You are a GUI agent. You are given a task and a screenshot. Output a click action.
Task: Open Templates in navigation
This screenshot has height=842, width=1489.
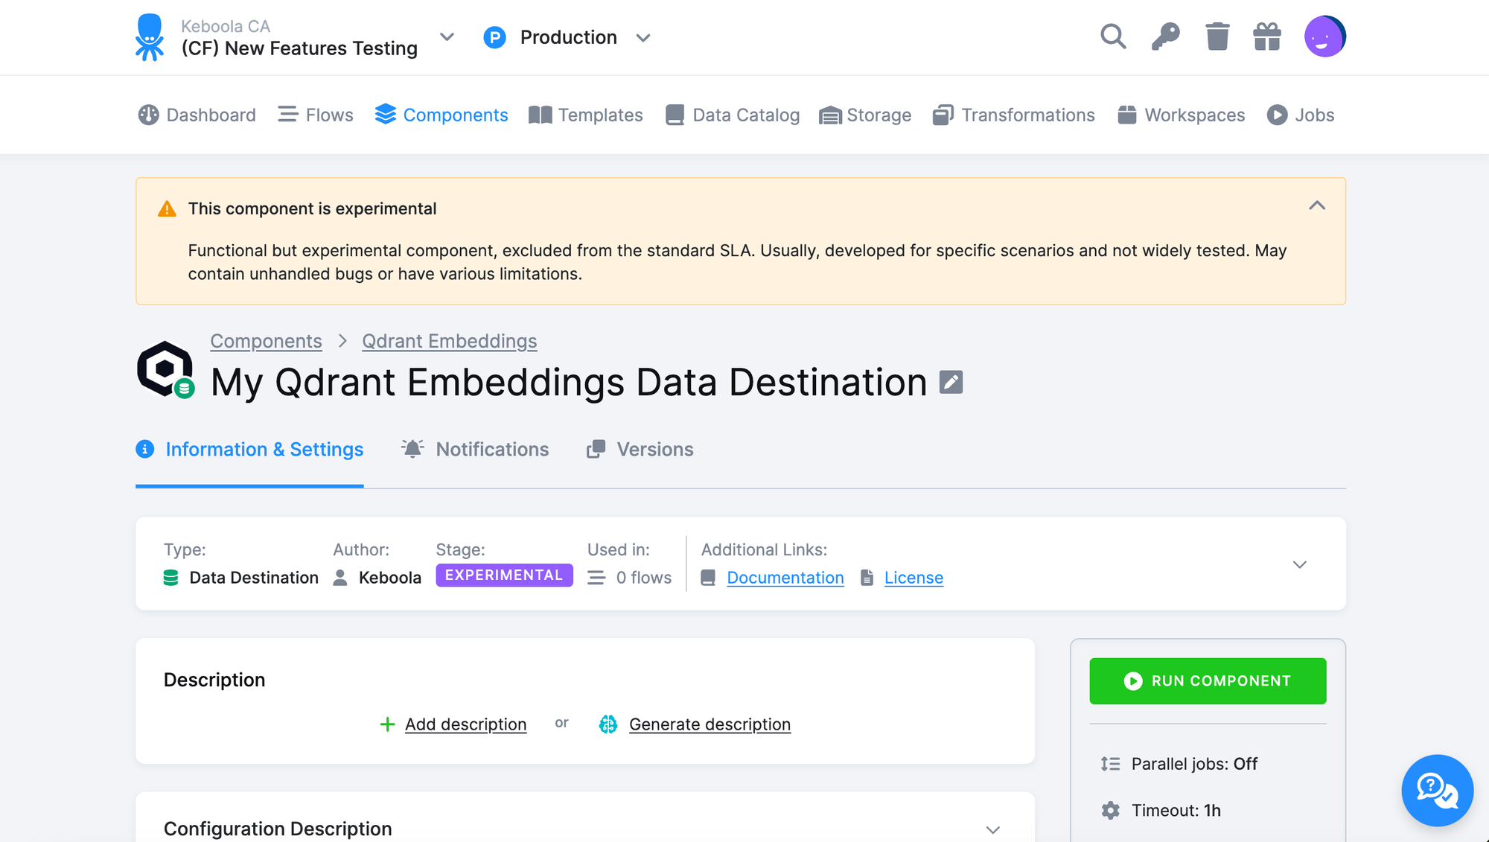point(586,115)
